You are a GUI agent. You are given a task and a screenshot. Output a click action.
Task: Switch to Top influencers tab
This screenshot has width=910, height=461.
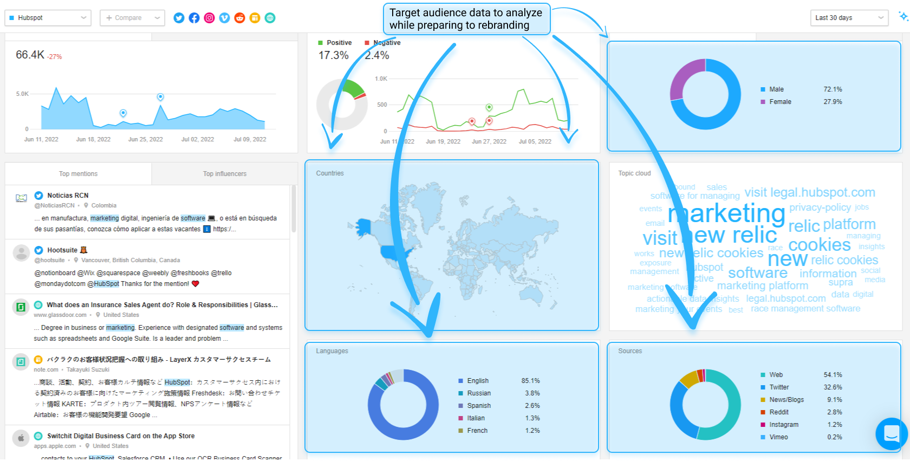pos(225,174)
